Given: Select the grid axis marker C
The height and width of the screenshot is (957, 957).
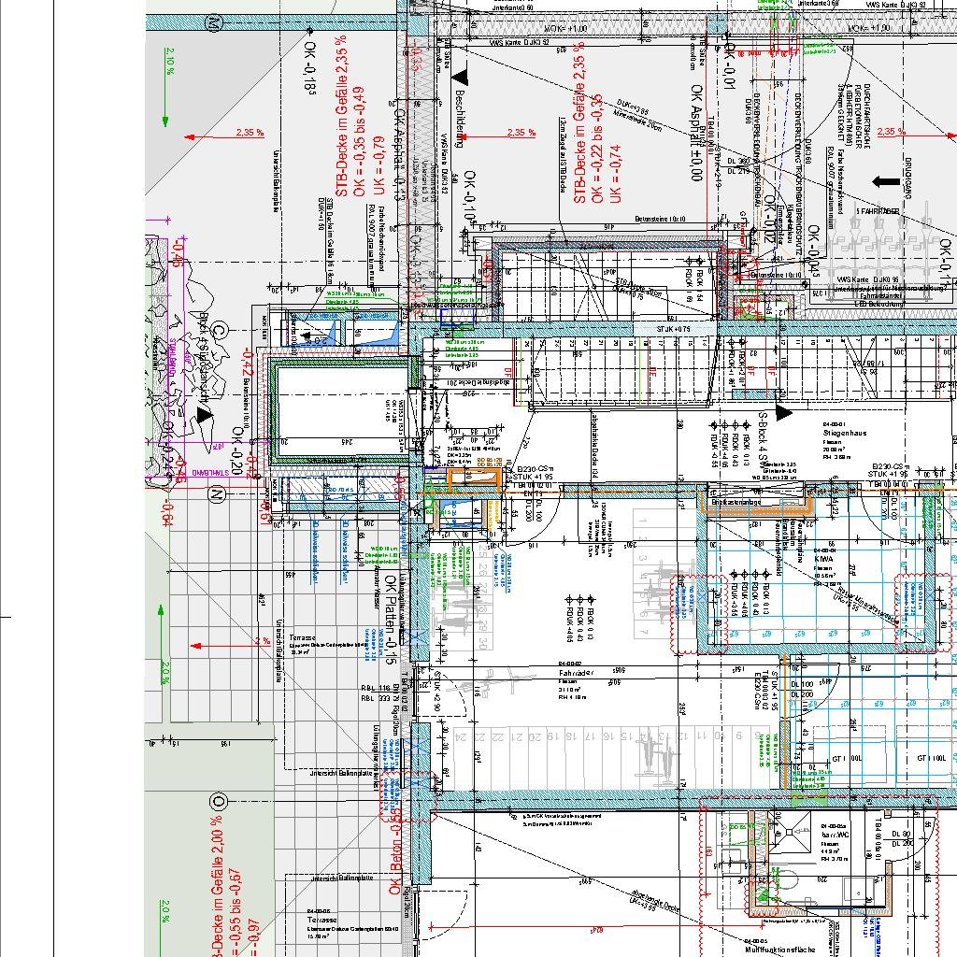Looking at the screenshot, I should pos(219,331).
